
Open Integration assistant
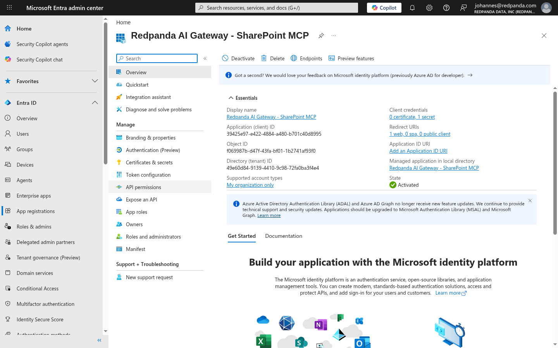[160, 97]
